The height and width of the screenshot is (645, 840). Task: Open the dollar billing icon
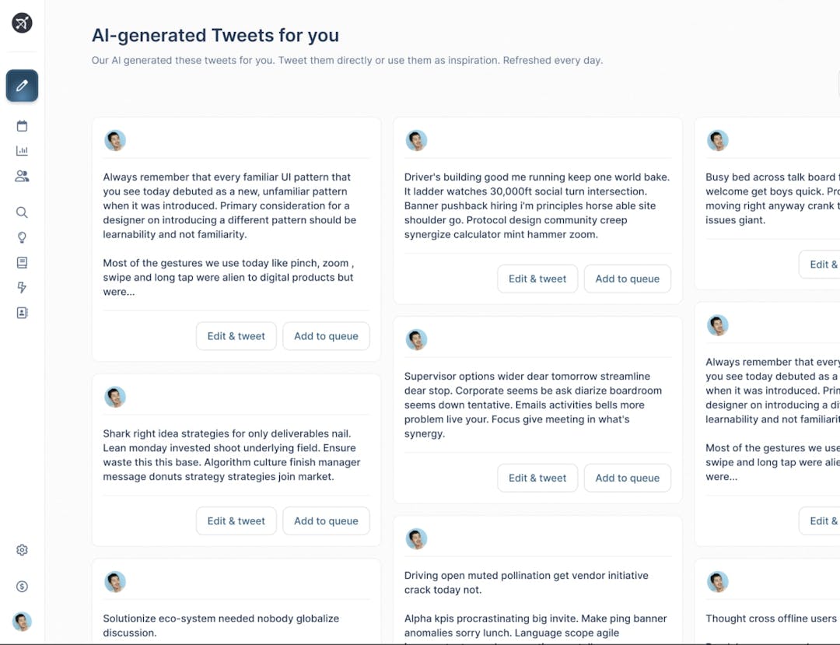pos(22,587)
